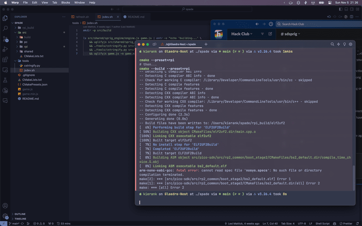Click the Slack compose new message icon
Screen dimensions: 362x226
click(270, 34)
